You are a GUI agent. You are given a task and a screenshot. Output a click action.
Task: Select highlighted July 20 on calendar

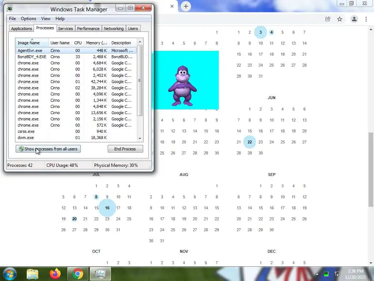[75, 219]
